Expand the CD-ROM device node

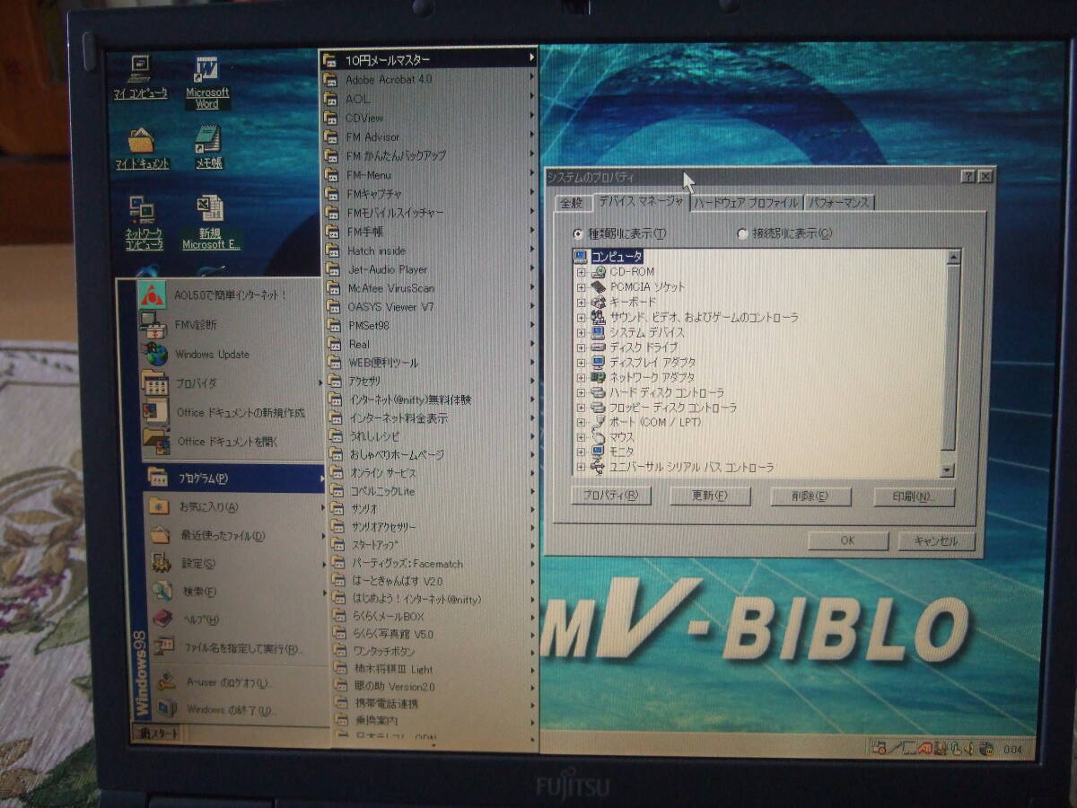pos(583,270)
